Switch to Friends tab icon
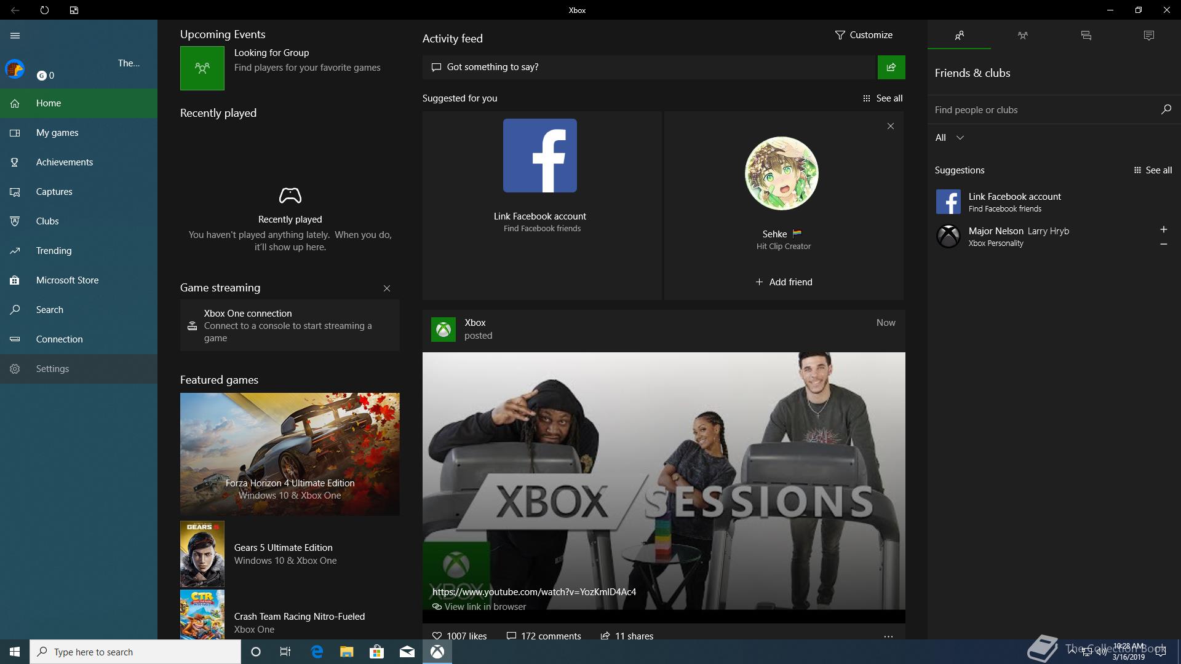The height and width of the screenshot is (664, 1181). [959, 36]
